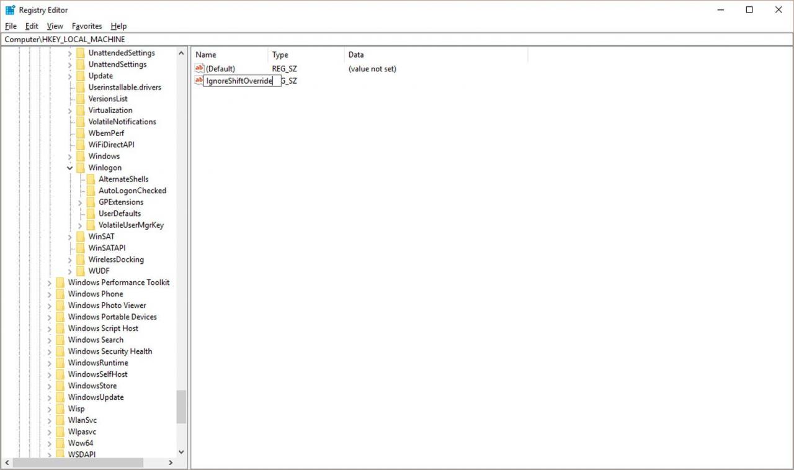This screenshot has width=794, height=470.
Task: Open the Edit menu
Action: (32, 26)
